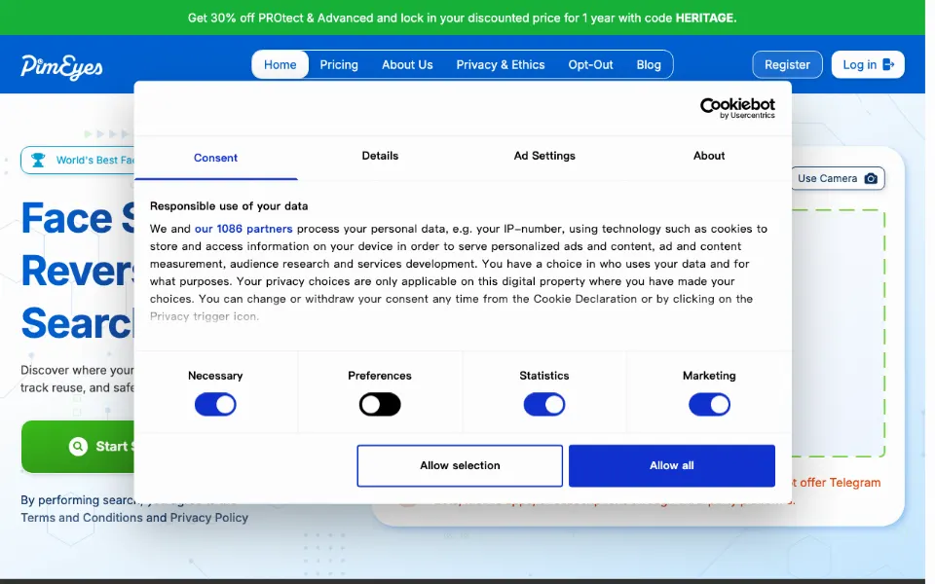Image resolution: width=935 pixels, height=584 pixels.
Task: Click the dashed image upload drop zone
Action: pyautogui.click(x=839, y=333)
